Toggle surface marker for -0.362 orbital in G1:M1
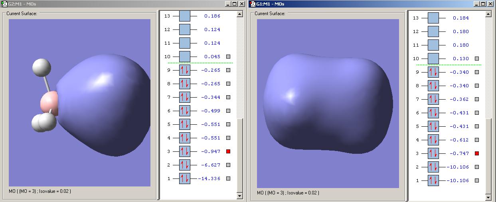Viewport: 496px width, 202px height. pos(477,99)
